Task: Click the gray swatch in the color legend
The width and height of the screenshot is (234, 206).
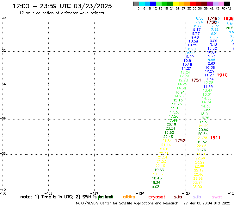Action: coord(136,4)
